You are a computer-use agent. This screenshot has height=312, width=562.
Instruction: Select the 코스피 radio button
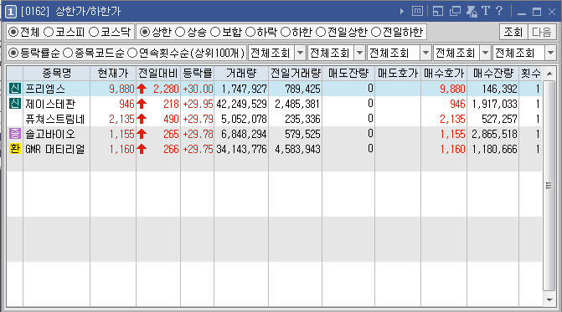point(49,32)
